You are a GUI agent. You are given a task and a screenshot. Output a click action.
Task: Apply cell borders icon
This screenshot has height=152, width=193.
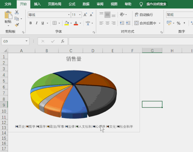tap(55, 23)
